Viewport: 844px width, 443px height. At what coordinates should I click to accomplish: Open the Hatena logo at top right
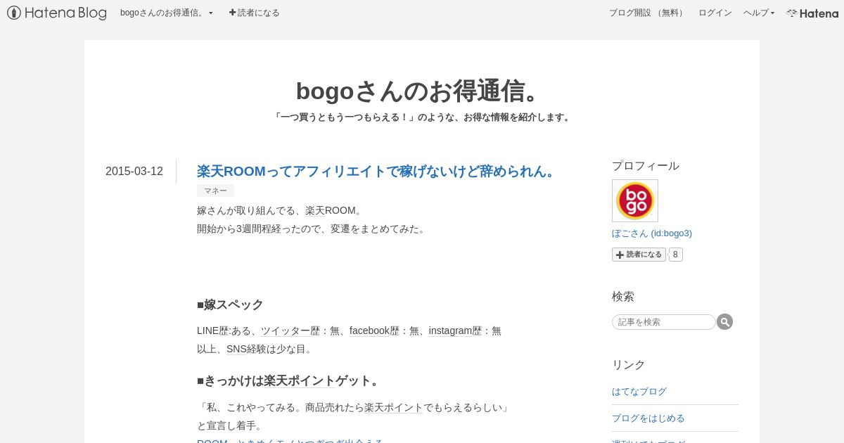tap(812, 13)
